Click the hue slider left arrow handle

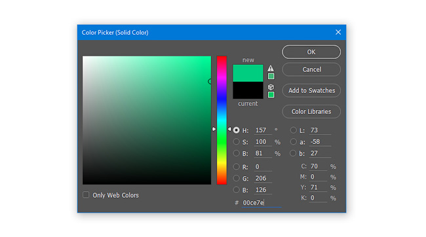coord(214,129)
